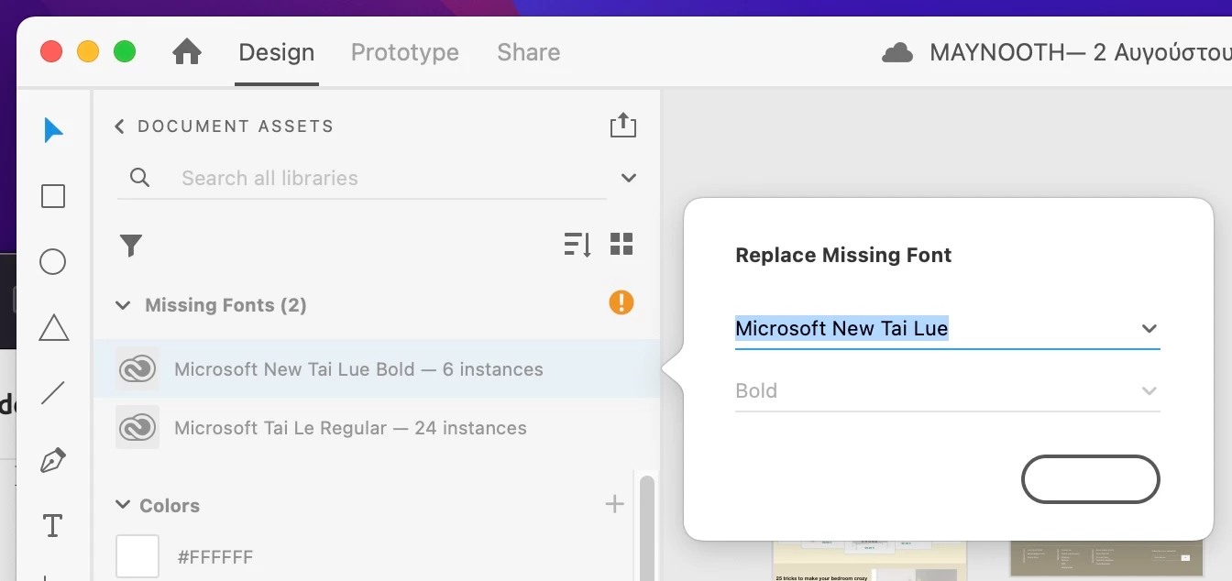Viewport: 1232px width, 581px height.
Task: Open the sort order icon
Action: [x=577, y=245]
